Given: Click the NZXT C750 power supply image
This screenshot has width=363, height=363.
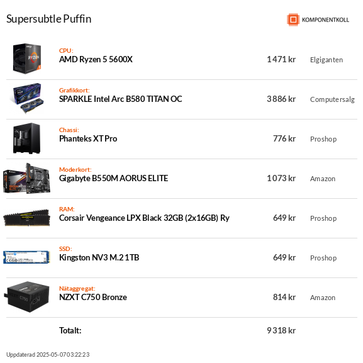Looking at the screenshot, I should click(x=27, y=297).
